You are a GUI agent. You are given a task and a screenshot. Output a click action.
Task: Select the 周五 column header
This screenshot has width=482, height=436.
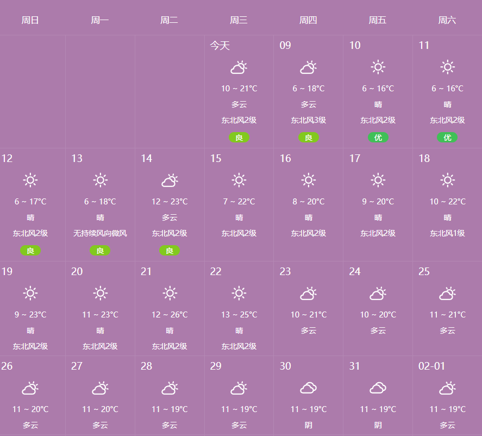pos(378,20)
